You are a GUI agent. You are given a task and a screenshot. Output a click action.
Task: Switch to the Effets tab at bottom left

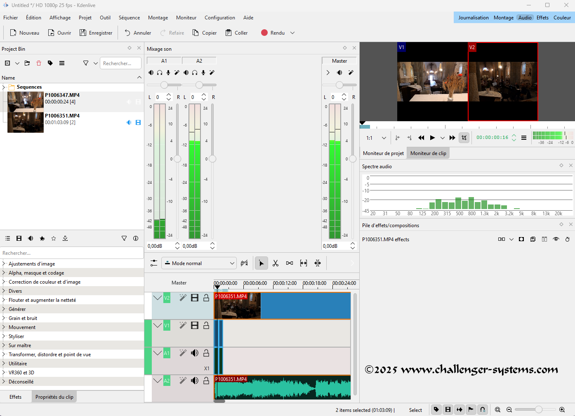[16, 397]
